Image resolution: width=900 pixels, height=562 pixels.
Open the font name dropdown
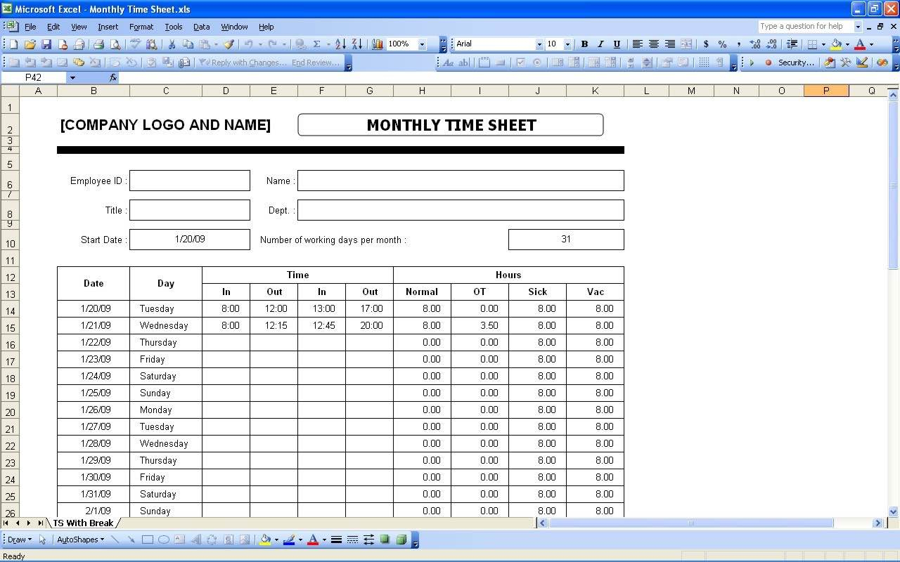click(538, 44)
